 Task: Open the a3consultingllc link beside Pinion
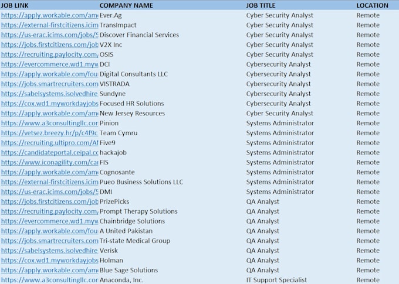[50, 123]
